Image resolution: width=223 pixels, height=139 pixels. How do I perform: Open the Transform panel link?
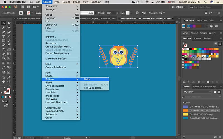[153, 13]
